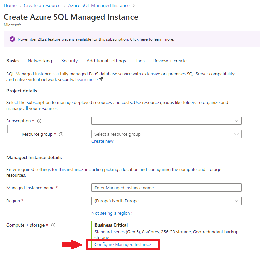Click the Resource group info icon

click(x=61, y=134)
